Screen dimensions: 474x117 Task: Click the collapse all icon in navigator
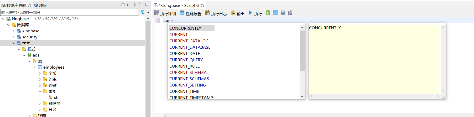123,5
